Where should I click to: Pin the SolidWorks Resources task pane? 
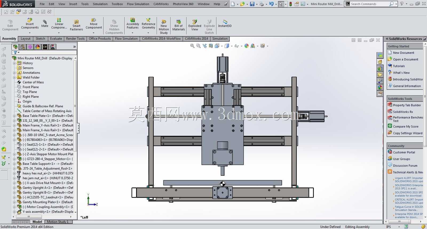pos(425,39)
